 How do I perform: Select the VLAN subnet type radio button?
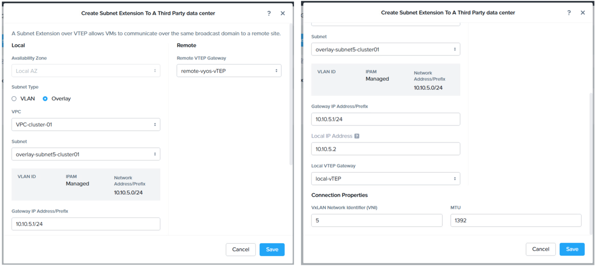[14, 99]
